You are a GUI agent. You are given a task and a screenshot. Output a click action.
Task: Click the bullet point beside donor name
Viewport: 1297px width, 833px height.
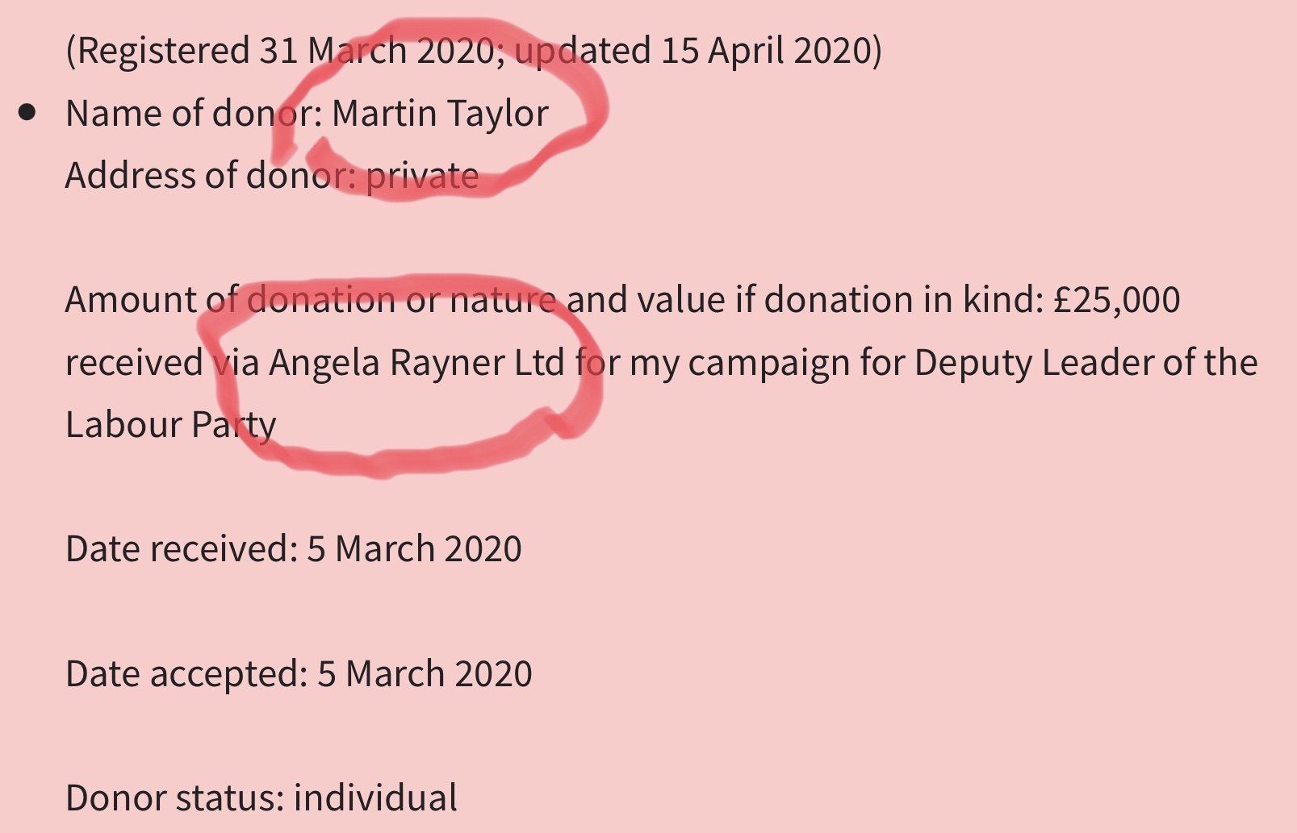tap(27, 112)
